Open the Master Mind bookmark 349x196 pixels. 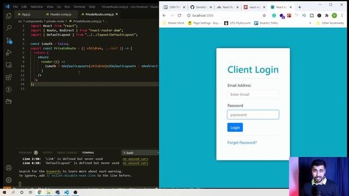[173, 23]
